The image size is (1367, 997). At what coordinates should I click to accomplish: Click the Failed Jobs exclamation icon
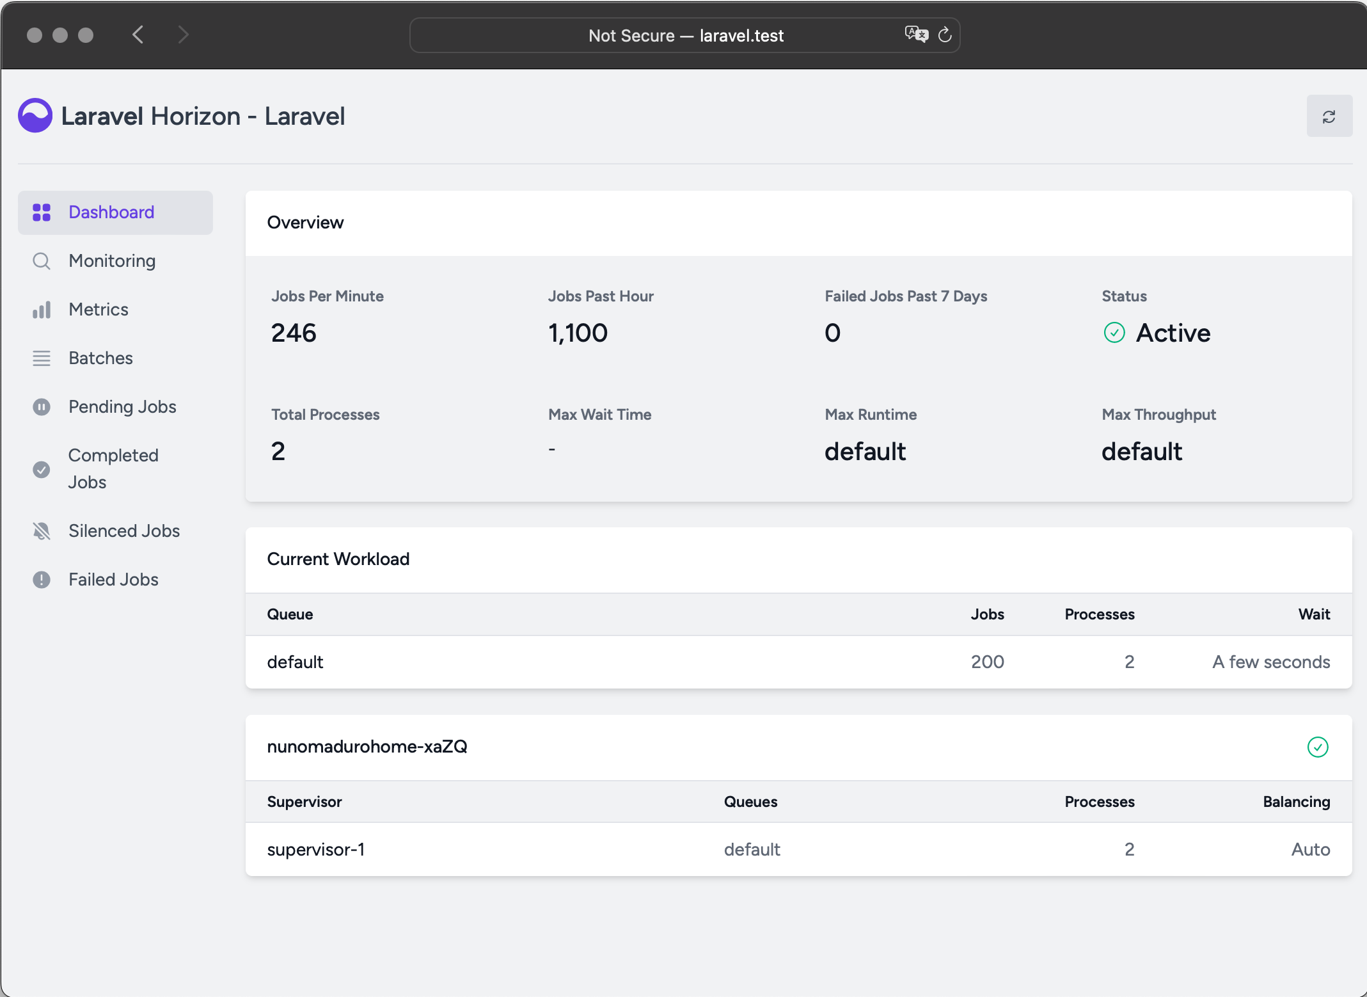42,580
